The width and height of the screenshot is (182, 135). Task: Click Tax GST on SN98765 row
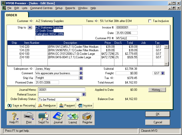tap(158, 50)
